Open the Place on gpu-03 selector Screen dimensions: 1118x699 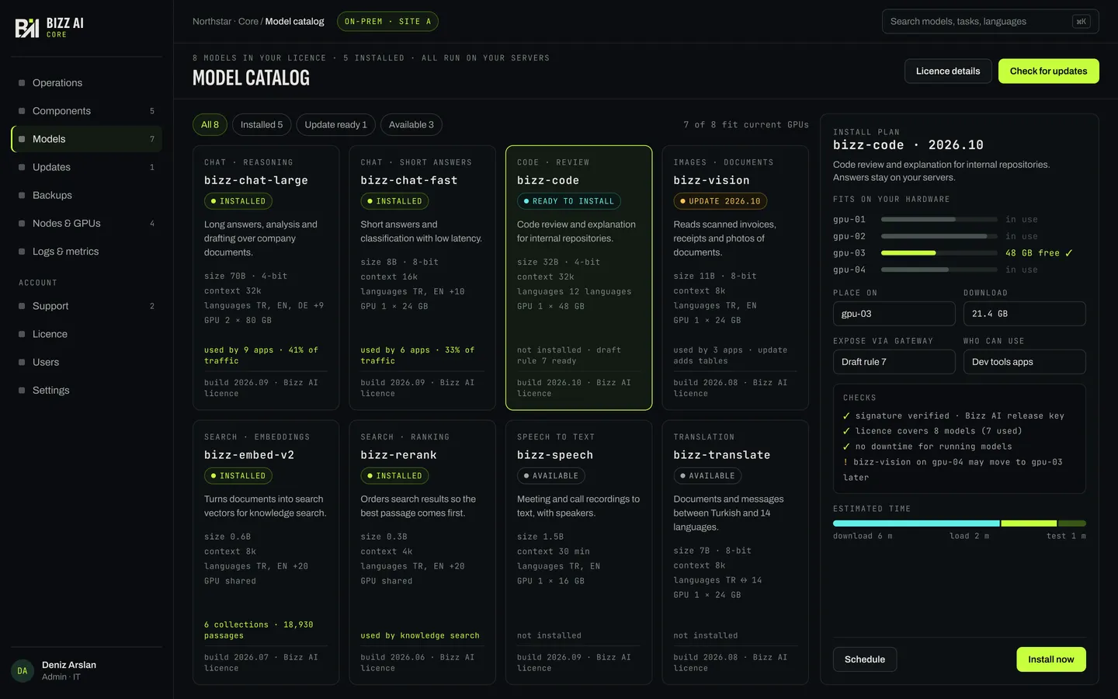pyautogui.click(x=894, y=314)
